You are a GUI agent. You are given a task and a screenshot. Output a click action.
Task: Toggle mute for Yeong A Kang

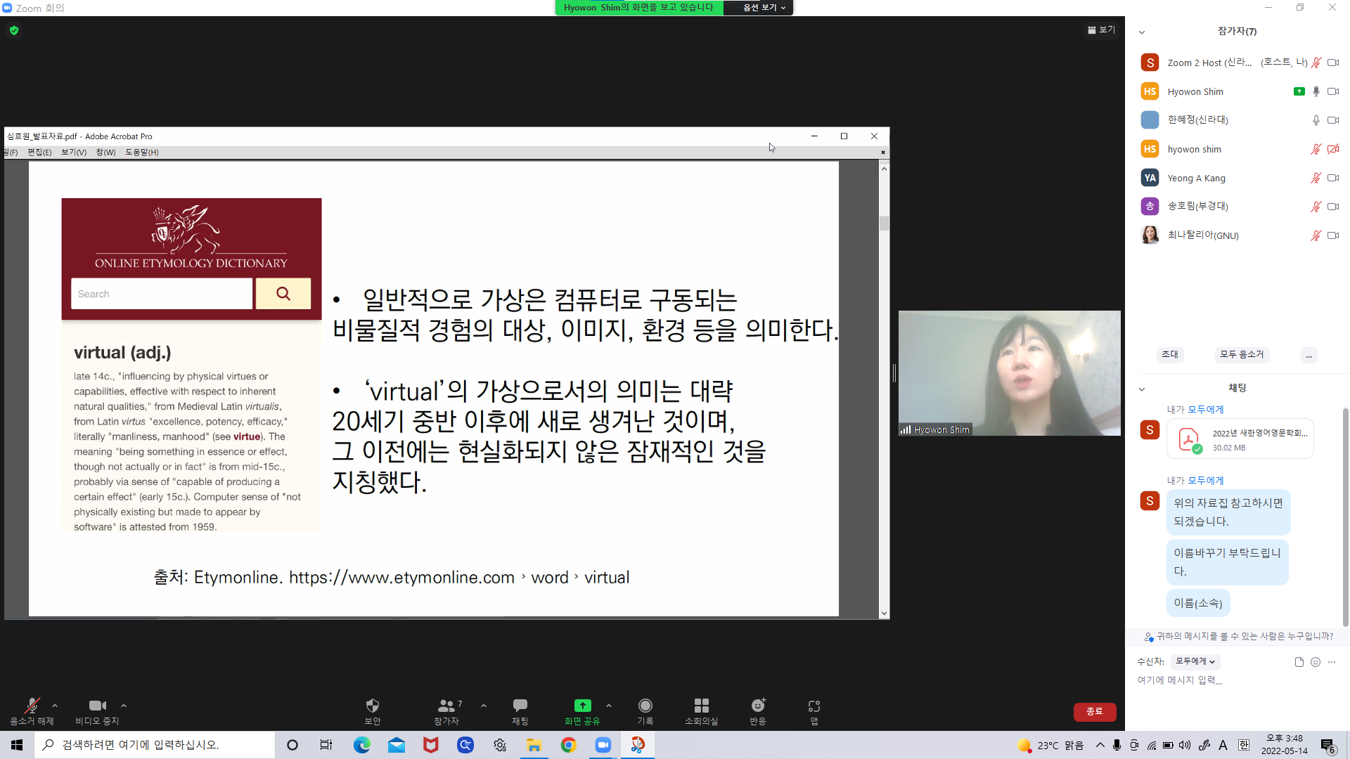coord(1316,179)
